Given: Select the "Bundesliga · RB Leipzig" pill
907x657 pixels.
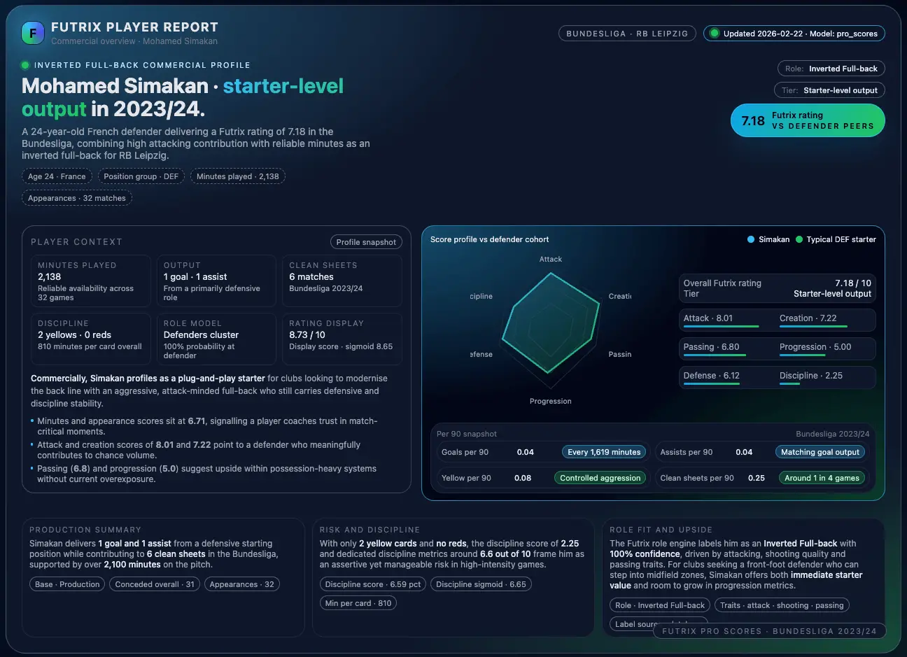Looking at the screenshot, I should 626,33.
